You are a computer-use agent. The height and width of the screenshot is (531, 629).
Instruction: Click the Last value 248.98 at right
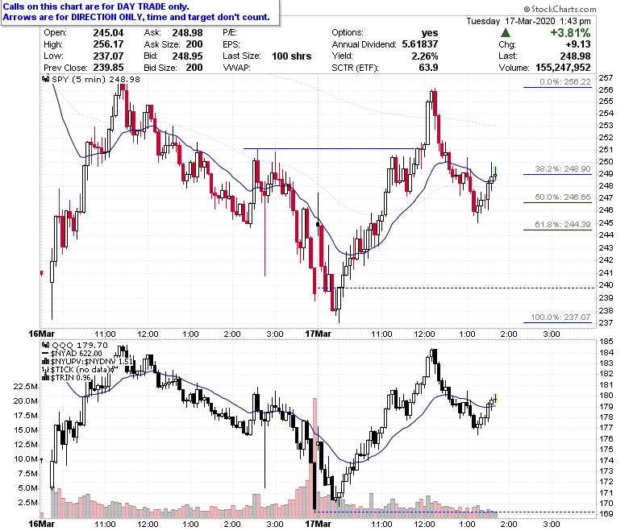tap(575, 56)
